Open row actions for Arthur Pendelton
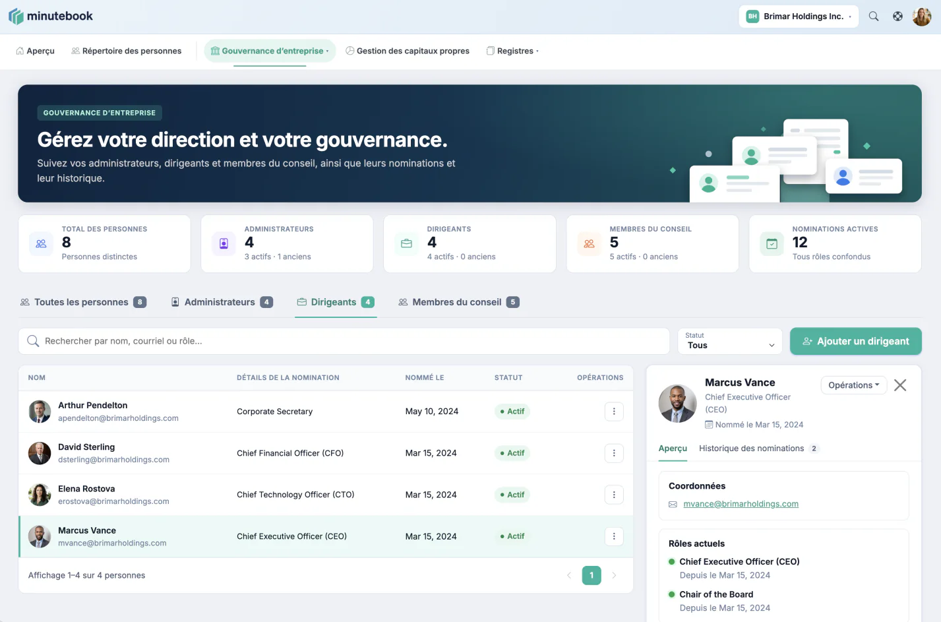 coord(614,412)
